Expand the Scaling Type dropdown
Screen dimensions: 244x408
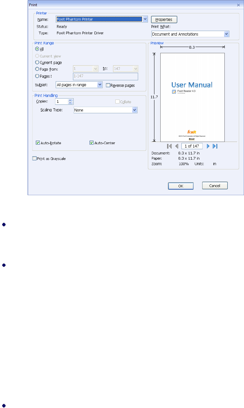(135, 110)
